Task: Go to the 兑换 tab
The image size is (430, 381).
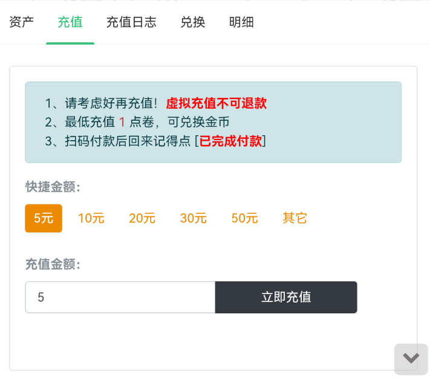Action: pos(193,22)
